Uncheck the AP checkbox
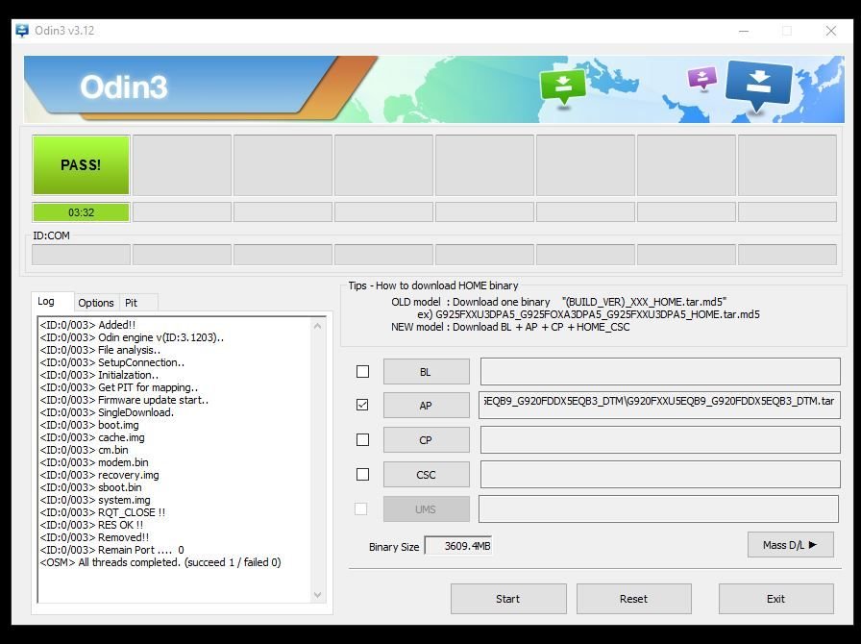This screenshot has height=644, width=861. 362,405
